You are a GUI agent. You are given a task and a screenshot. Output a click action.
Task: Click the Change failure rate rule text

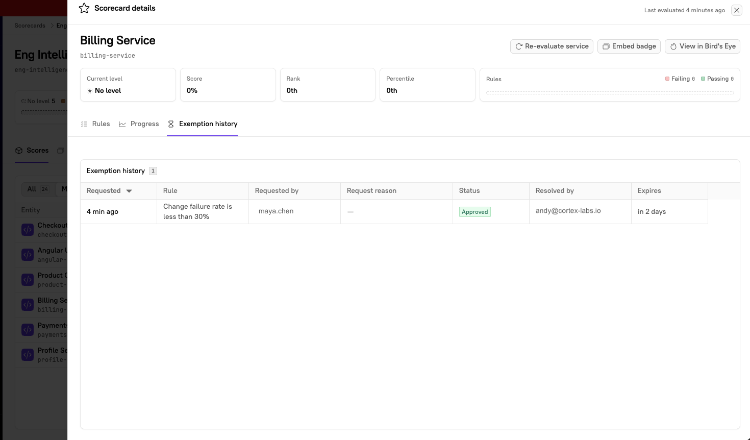pyautogui.click(x=197, y=211)
